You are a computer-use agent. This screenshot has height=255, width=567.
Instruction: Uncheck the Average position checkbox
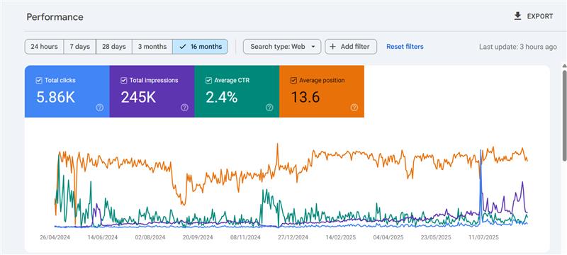293,81
